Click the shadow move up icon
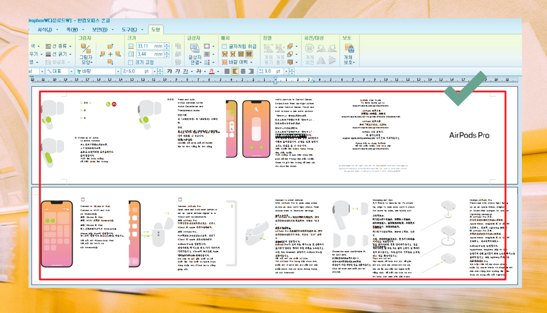547x313 pixels. [110, 47]
